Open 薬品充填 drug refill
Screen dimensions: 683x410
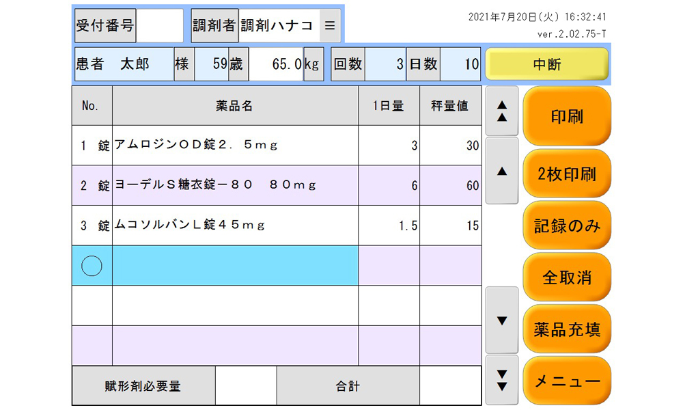click(567, 329)
